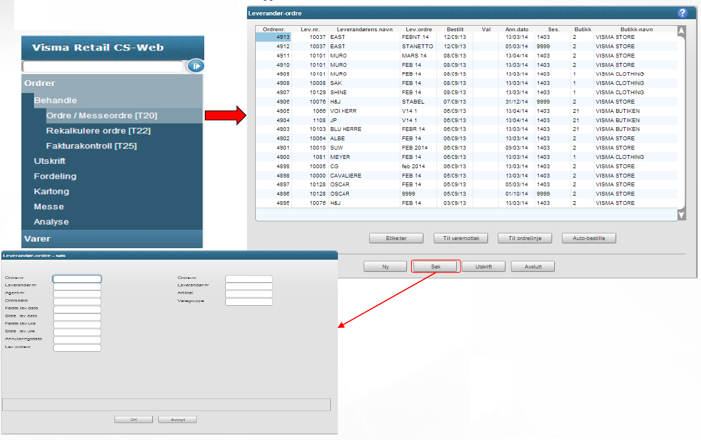701x440 pixels.
Task: Click the Etiketter button
Action: pyautogui.click(x=396, y=238)
